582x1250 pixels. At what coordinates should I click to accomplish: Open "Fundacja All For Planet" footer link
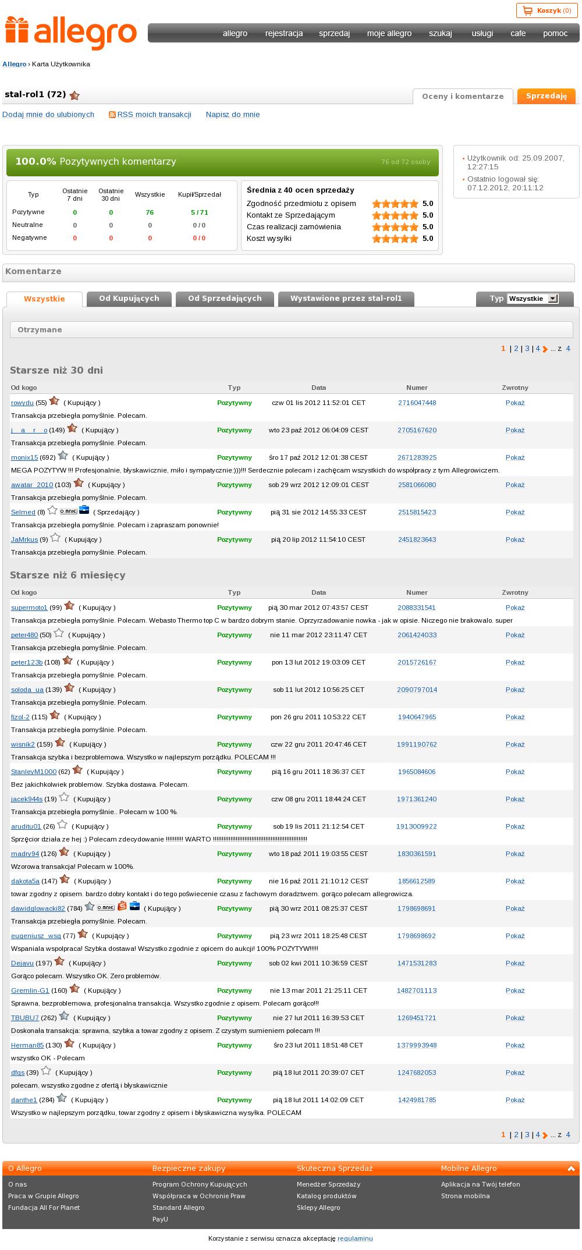pos(44,1208)
